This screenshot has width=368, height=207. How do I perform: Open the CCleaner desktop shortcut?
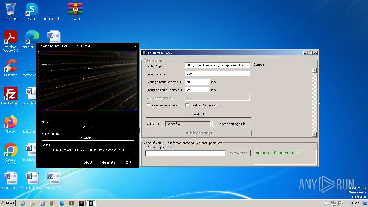tap(10, 68)
